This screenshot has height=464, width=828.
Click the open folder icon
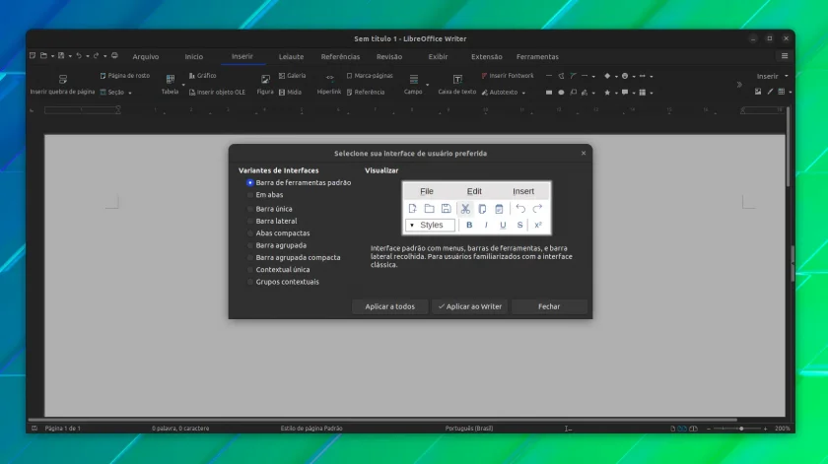[x=43, y=55]
